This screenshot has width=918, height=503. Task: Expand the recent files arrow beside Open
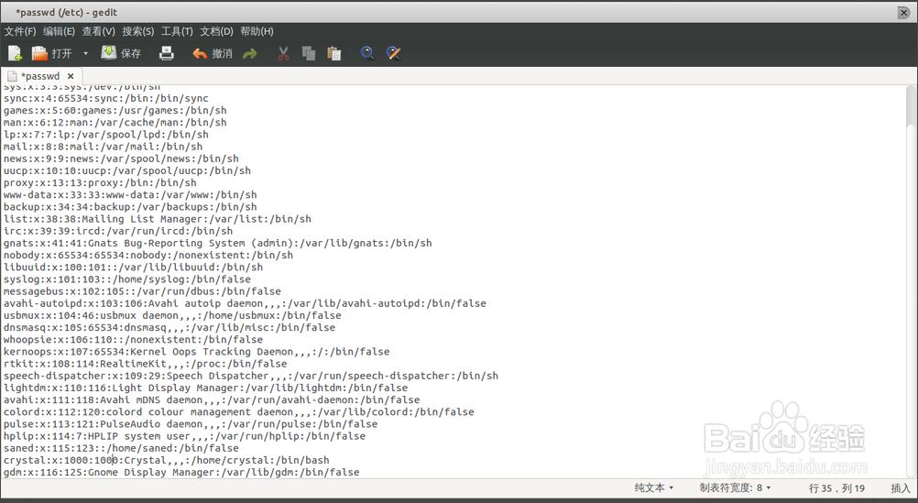(x=85, y=54)
